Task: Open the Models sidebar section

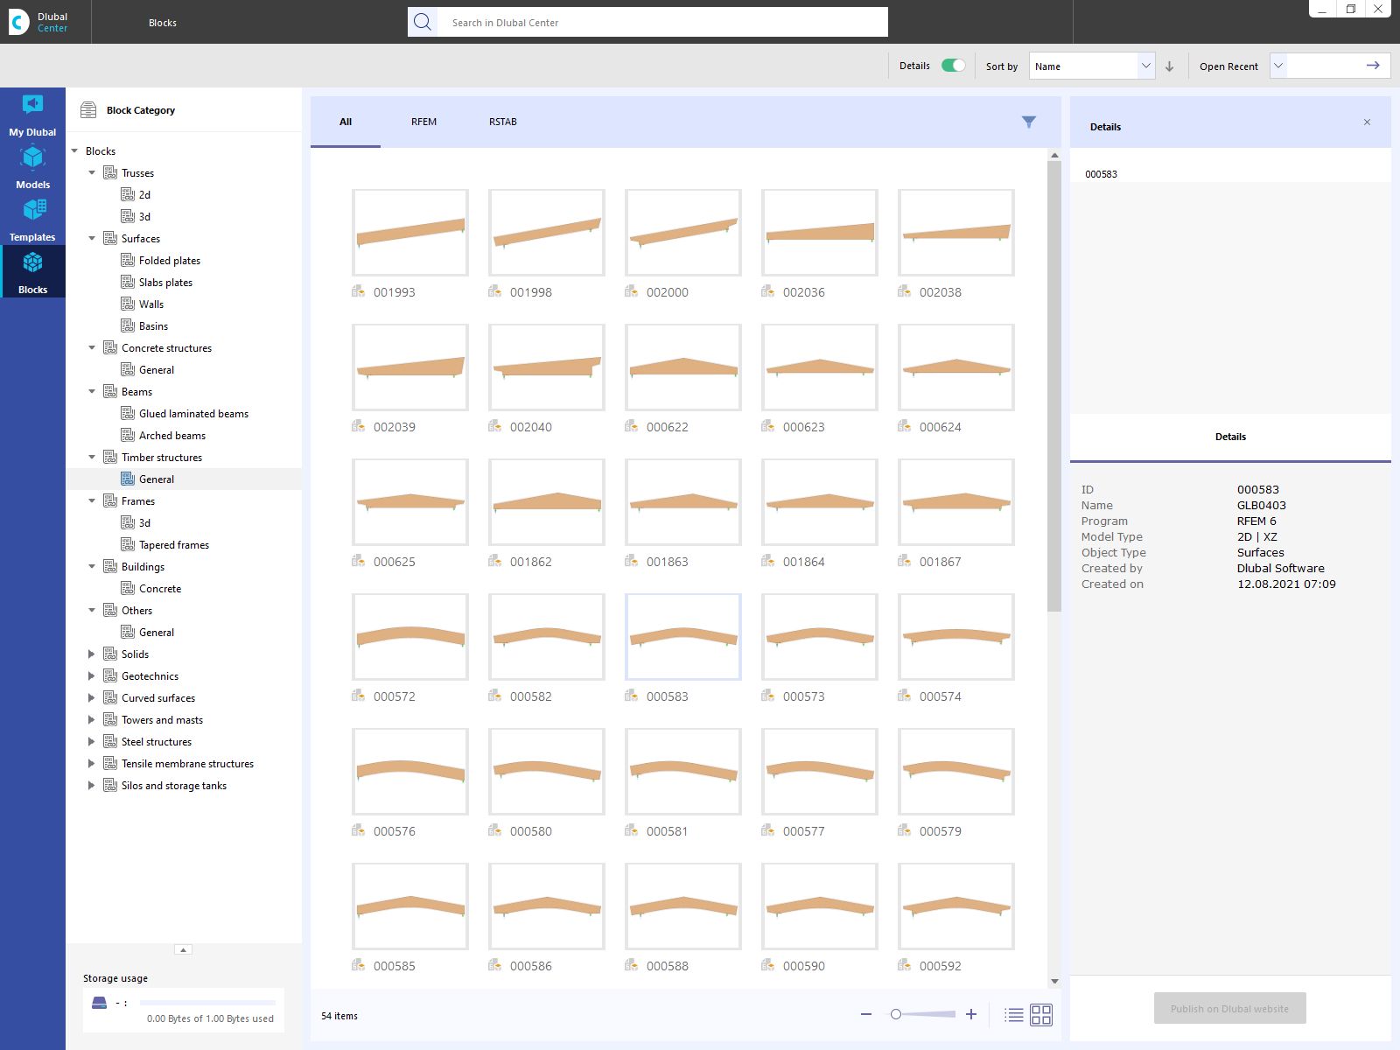Action: coord(32,167)
